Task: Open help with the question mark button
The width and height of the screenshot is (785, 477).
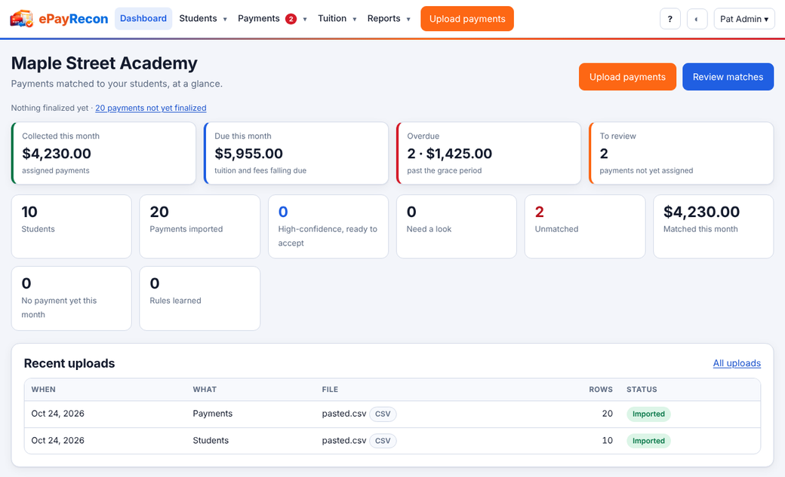Action: (670, 19)
